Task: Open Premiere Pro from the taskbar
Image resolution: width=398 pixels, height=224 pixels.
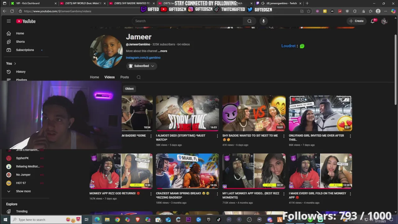Action: coord(188,220)
